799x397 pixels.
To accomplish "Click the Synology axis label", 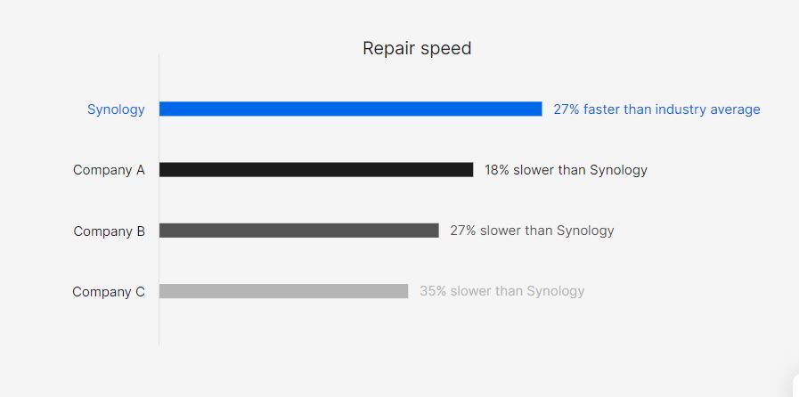I will tap(116, 109).
